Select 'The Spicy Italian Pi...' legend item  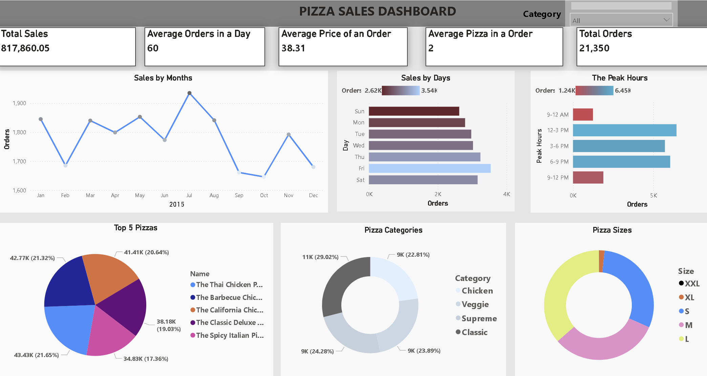click(x=226, y=335)
